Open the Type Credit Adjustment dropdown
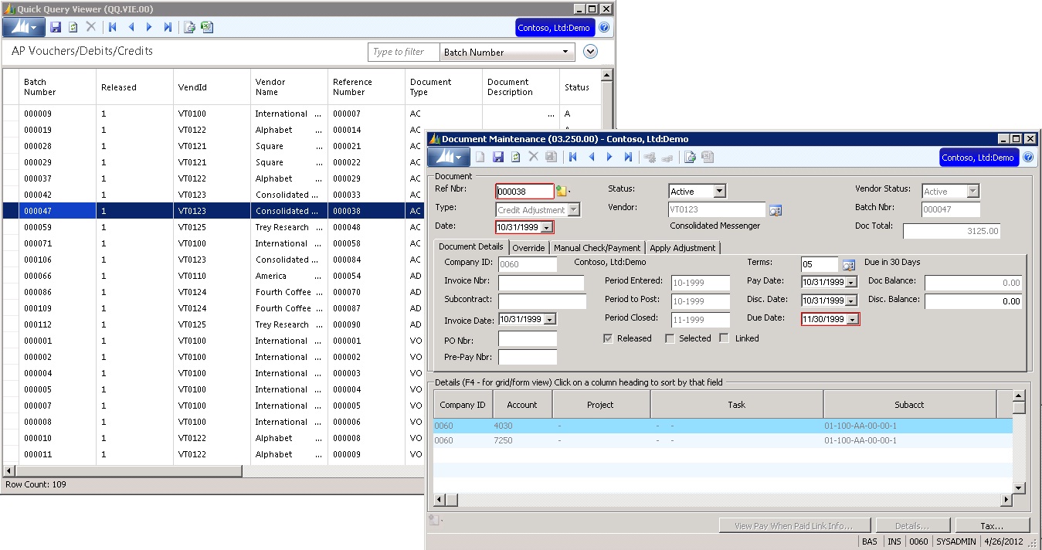Viewport: 1042px width, 550px height. 573,209
